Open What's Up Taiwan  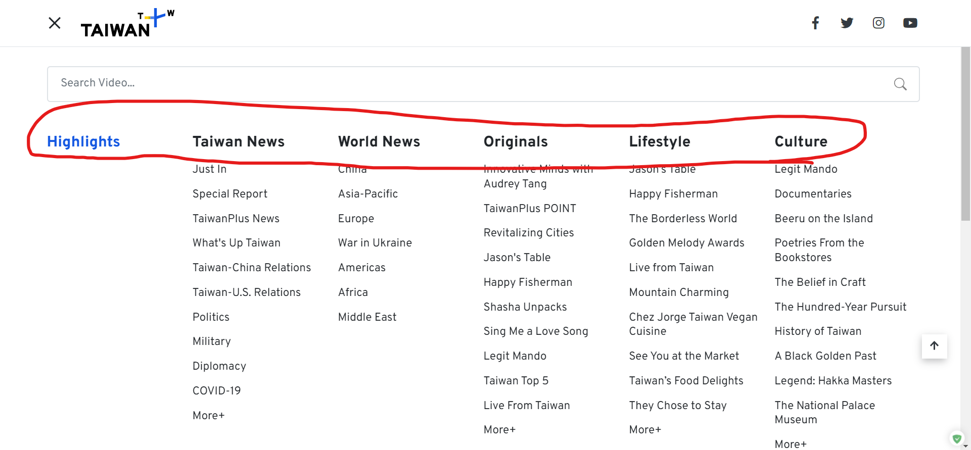[x=237, y=242]
